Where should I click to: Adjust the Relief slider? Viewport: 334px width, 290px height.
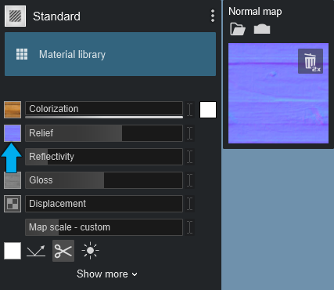(x=104, y=133)
